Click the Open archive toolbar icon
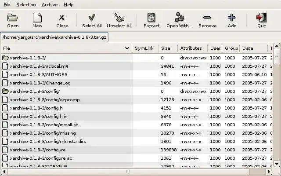 pos(13,18)
